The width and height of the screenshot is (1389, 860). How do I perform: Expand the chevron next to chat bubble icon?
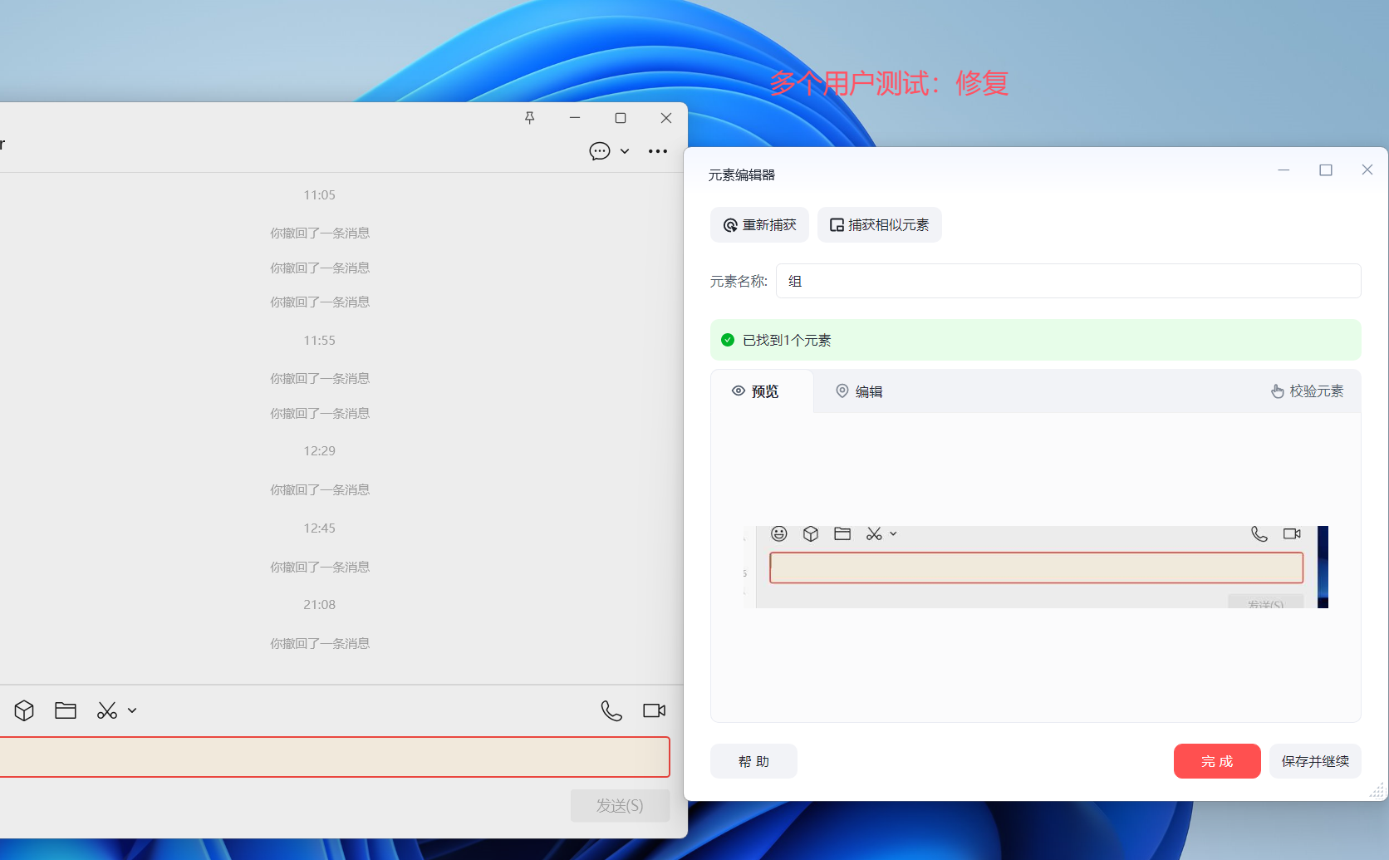[625, 151]
